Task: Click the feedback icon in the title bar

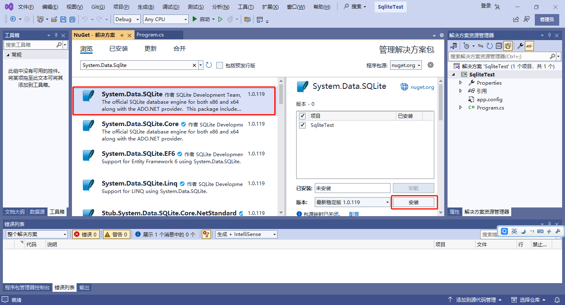Action: [x=527, y=19]
